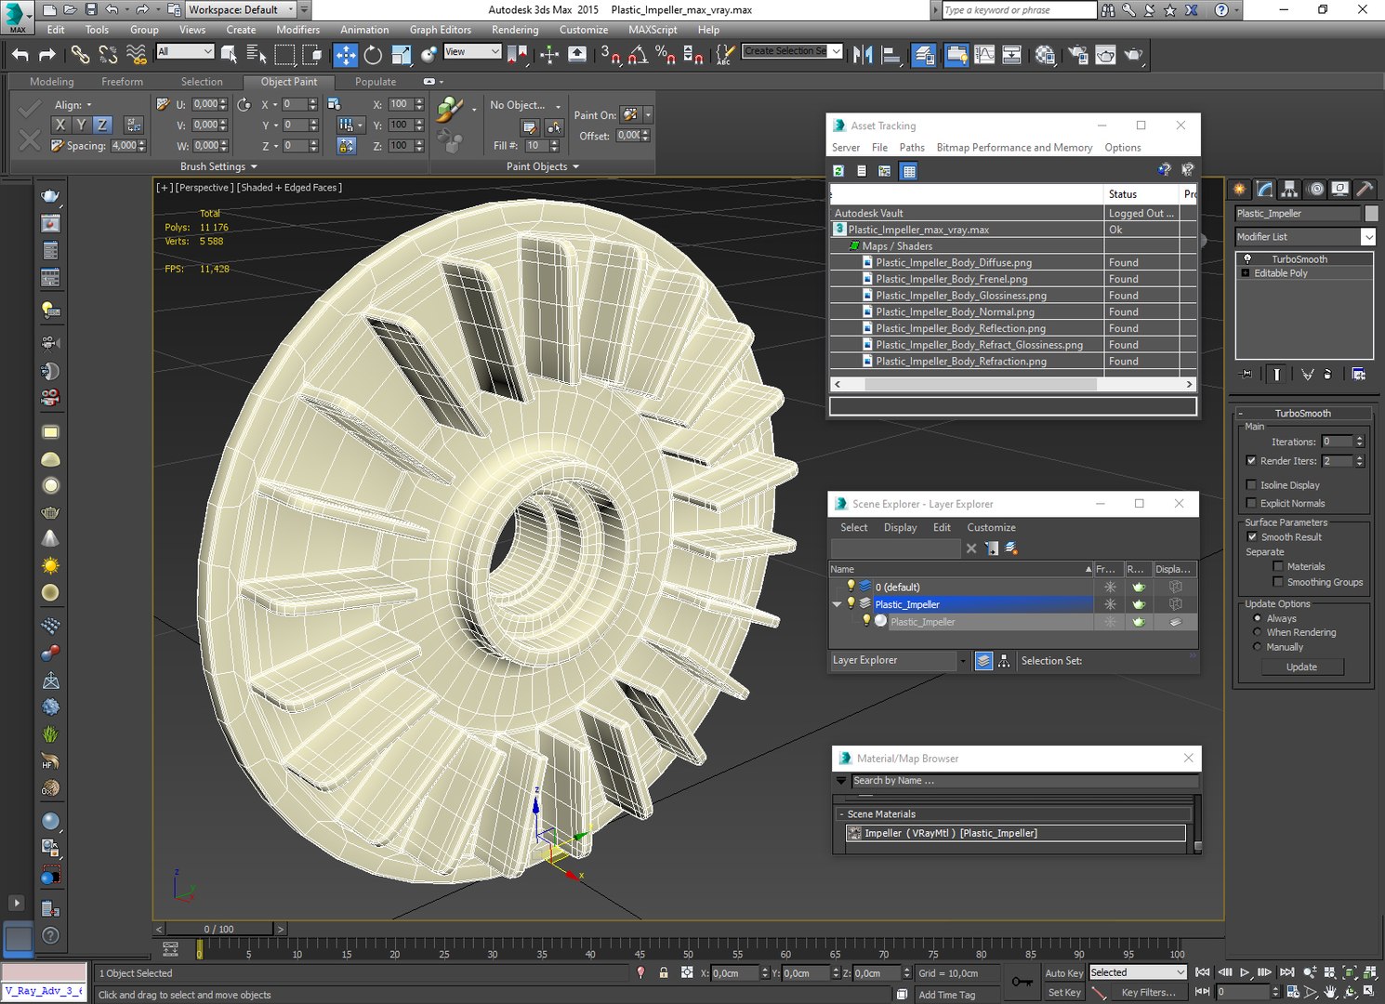Viewport: 1385px width, 1004px height.
Task: Switch to the Populate ribbon tab
Action: tap(376, 82)
